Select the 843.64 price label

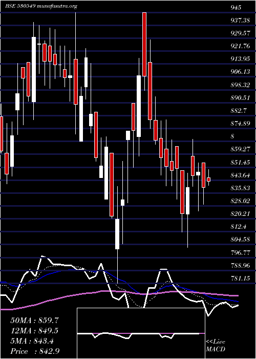click(240, 175)
